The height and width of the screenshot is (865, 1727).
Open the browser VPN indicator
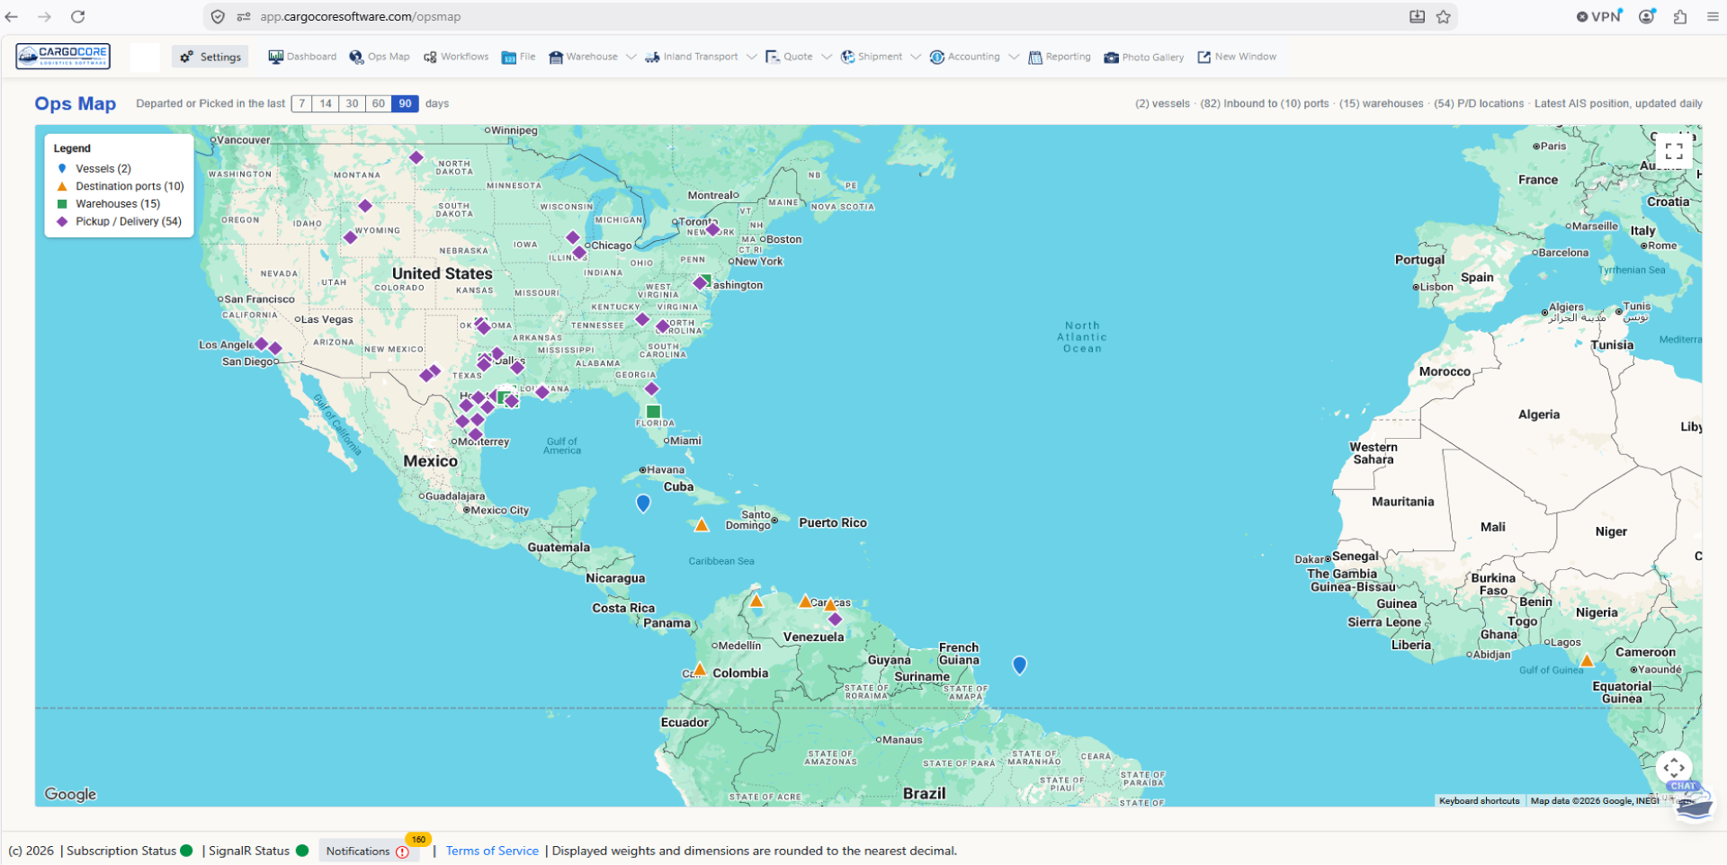[x=1599, y=16]
